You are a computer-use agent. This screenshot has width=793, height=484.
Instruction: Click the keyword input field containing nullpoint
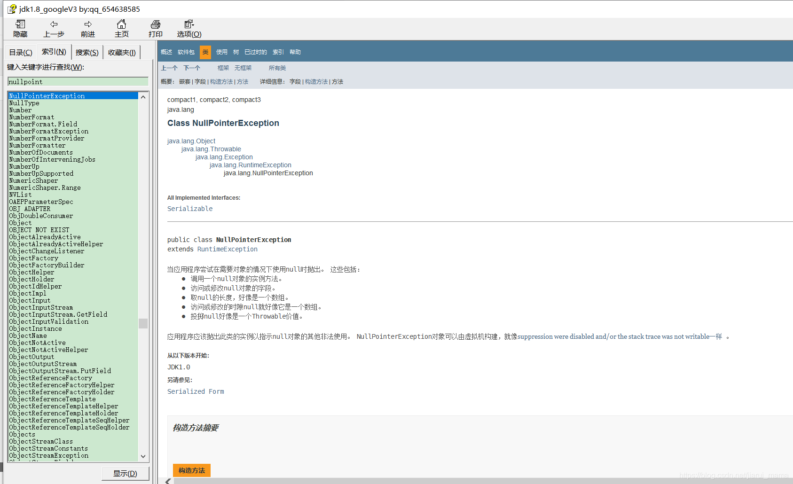pos(78,82)
